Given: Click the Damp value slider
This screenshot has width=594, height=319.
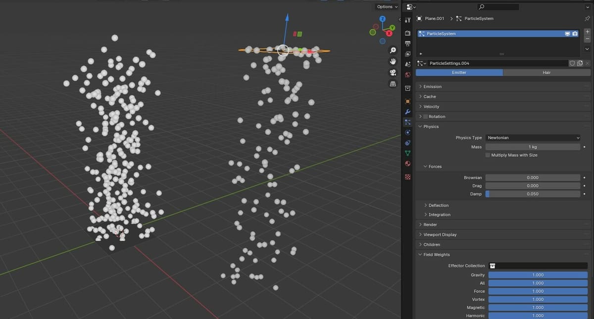Looking at the screenshot, I should pos(533,194).
